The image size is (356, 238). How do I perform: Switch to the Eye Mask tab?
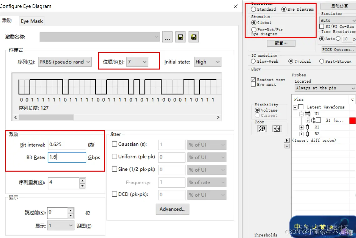(32, 21)
